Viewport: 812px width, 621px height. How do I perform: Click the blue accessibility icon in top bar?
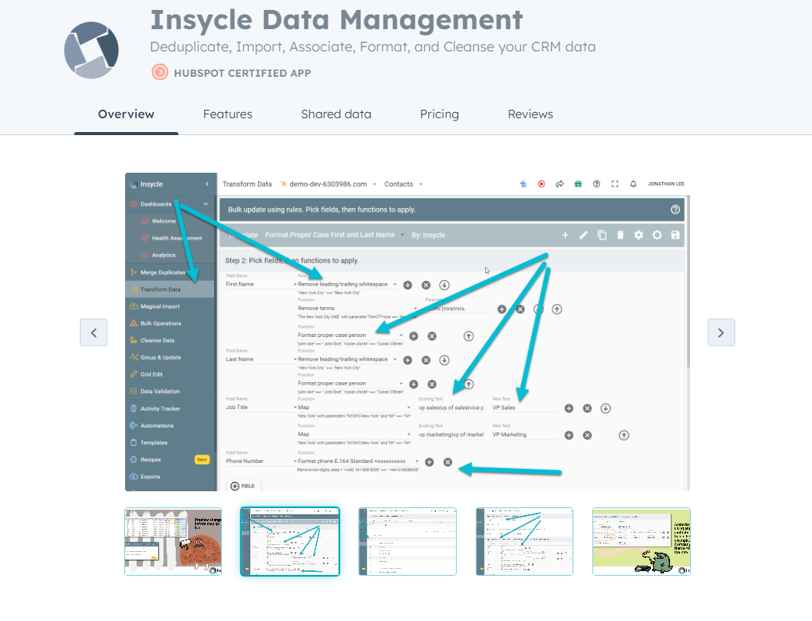523,184
